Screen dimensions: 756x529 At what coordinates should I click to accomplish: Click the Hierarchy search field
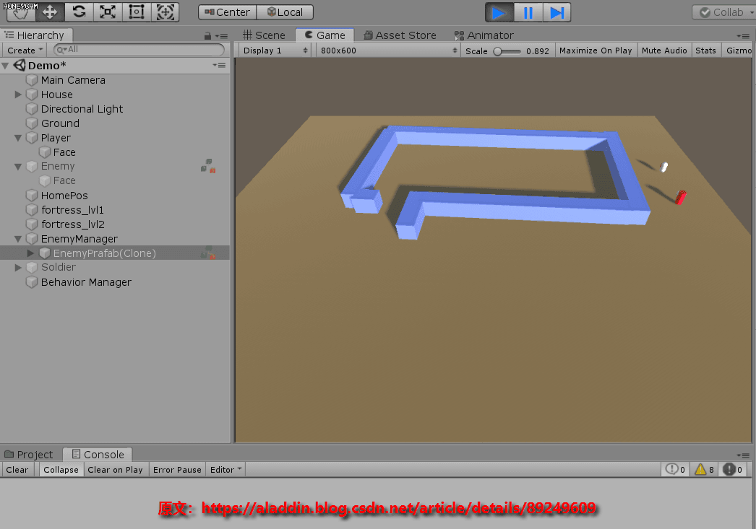tap(139, 50)
